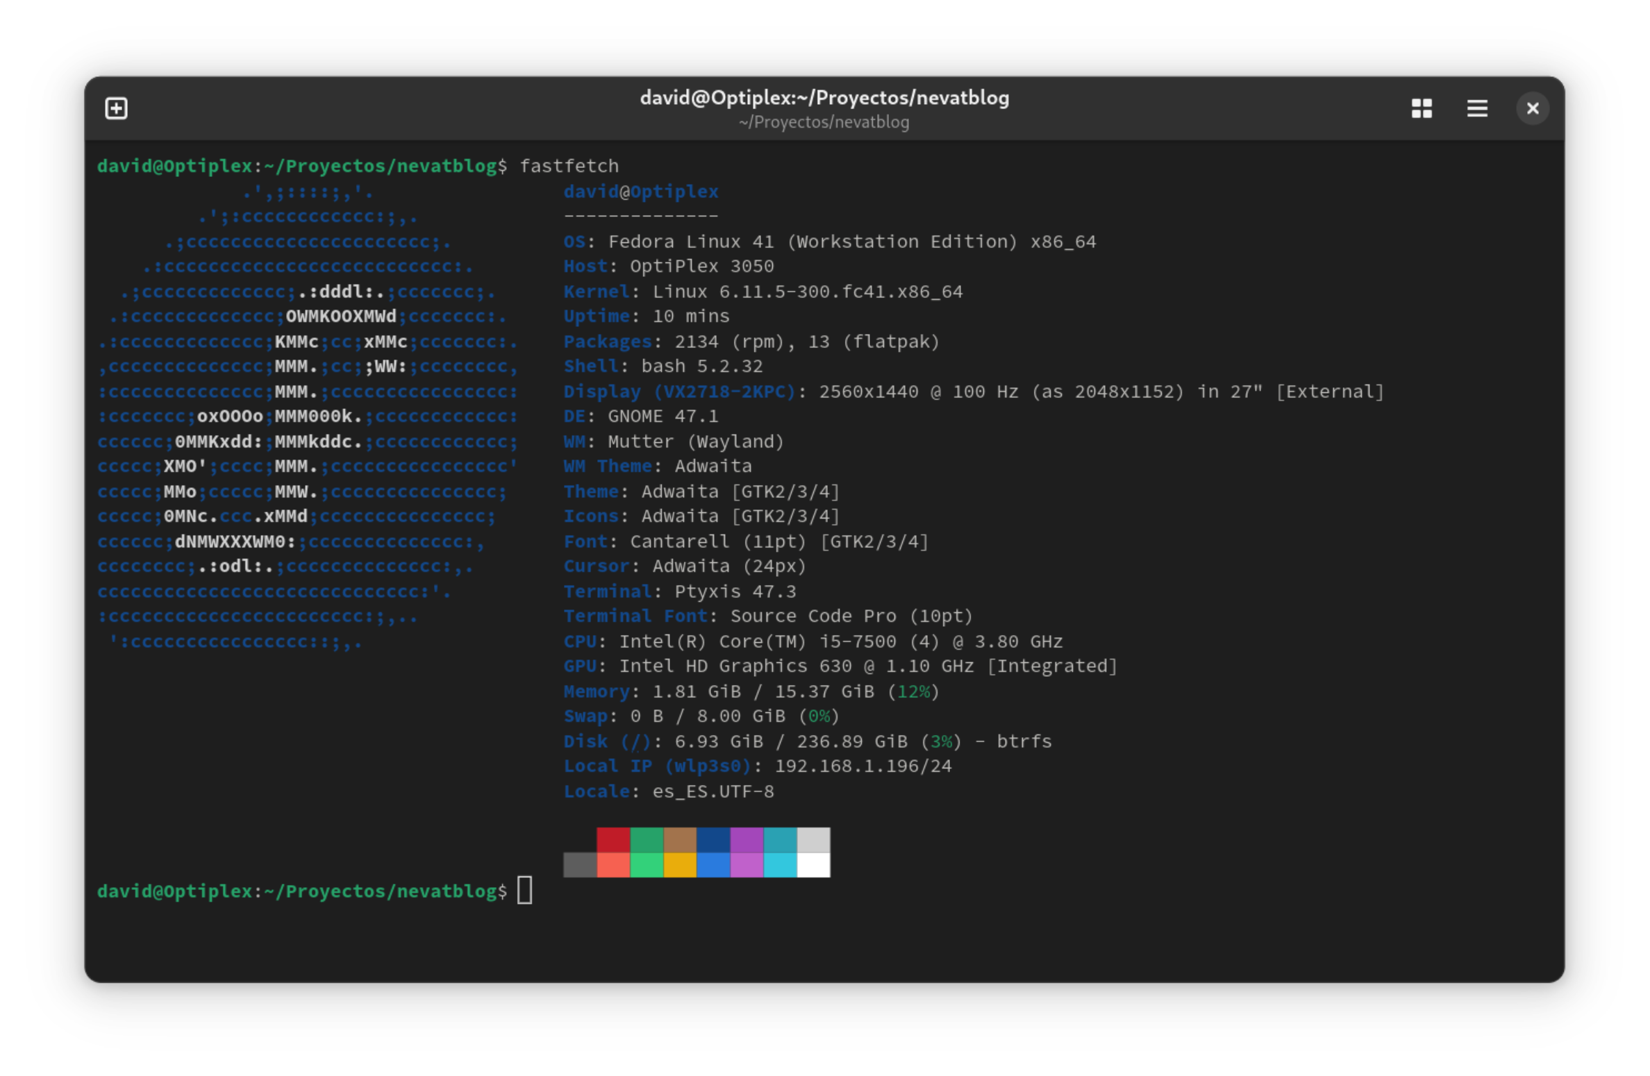Click the window title david@Optiplex:~/Proyectos/nevatblog
Viewport: 1650px width, 1076px height.
824,98
